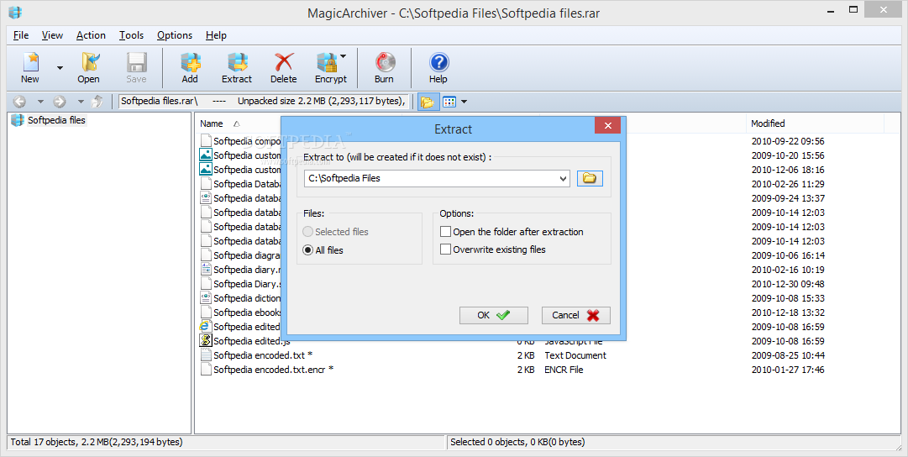Viewport: 908px width, 457px height.
Task: Click Total 17 objects status bar text
Action: click(x=97, y=442)
